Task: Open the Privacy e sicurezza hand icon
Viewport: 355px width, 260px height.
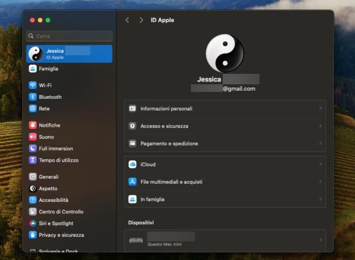Action: [x=33, y=235]
